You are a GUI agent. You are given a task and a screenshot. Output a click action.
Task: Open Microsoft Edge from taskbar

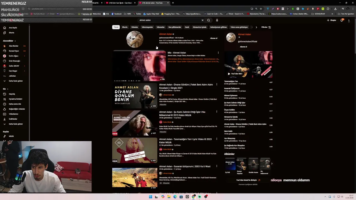175,197
